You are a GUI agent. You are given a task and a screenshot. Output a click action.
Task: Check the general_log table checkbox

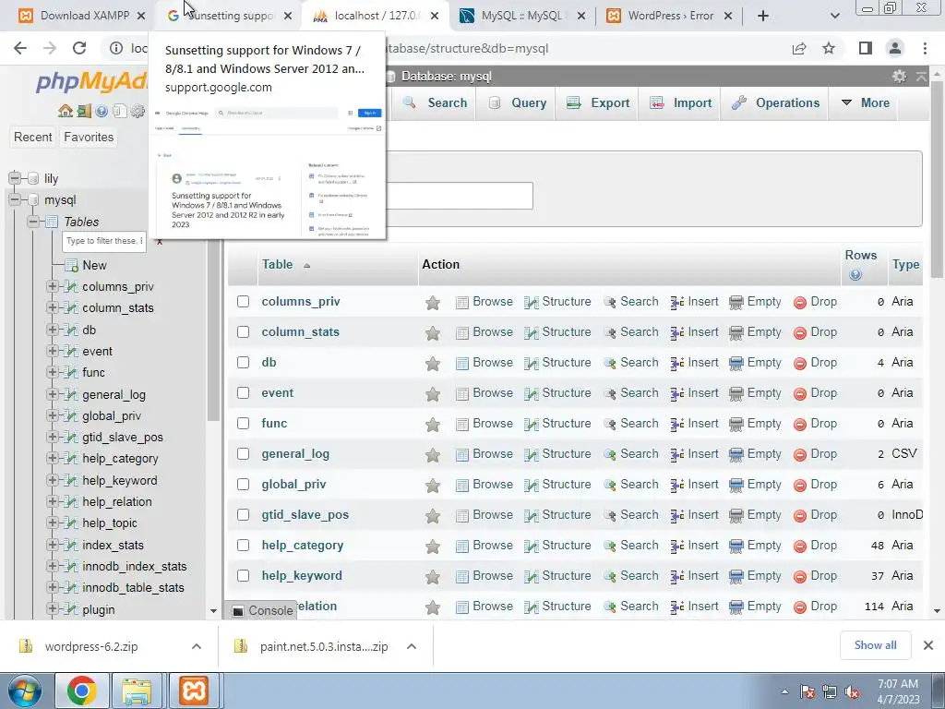tap(243, 454)
